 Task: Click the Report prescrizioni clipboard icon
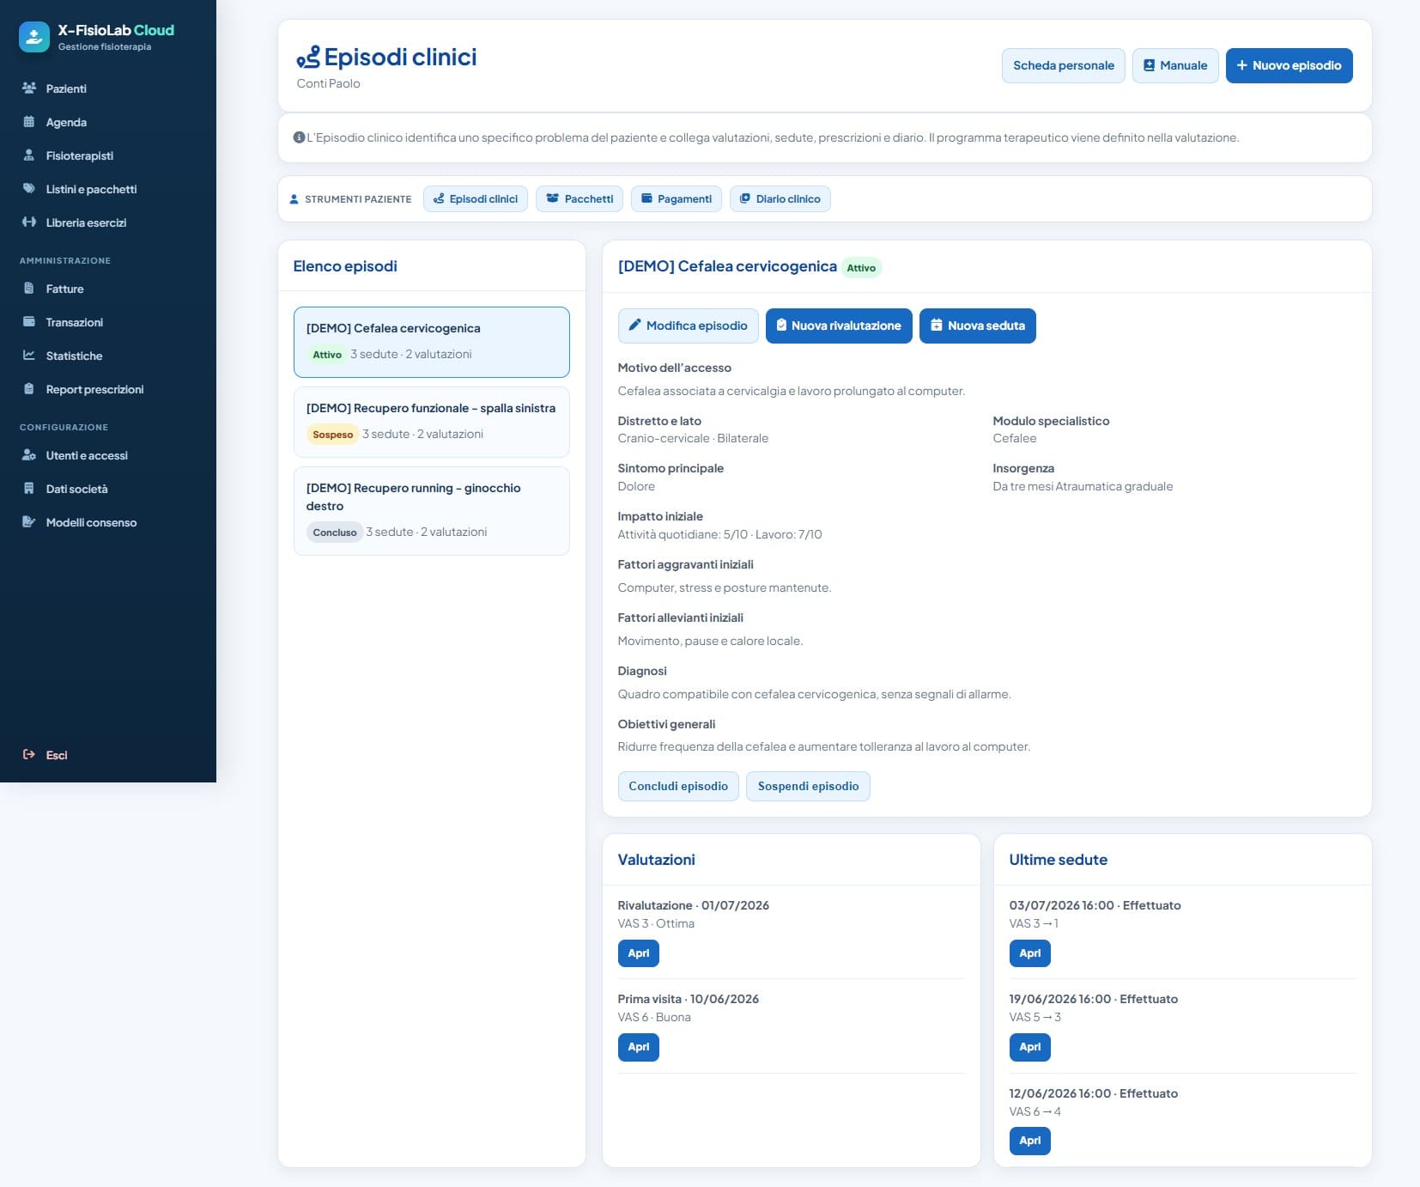[x=29, y=389]
